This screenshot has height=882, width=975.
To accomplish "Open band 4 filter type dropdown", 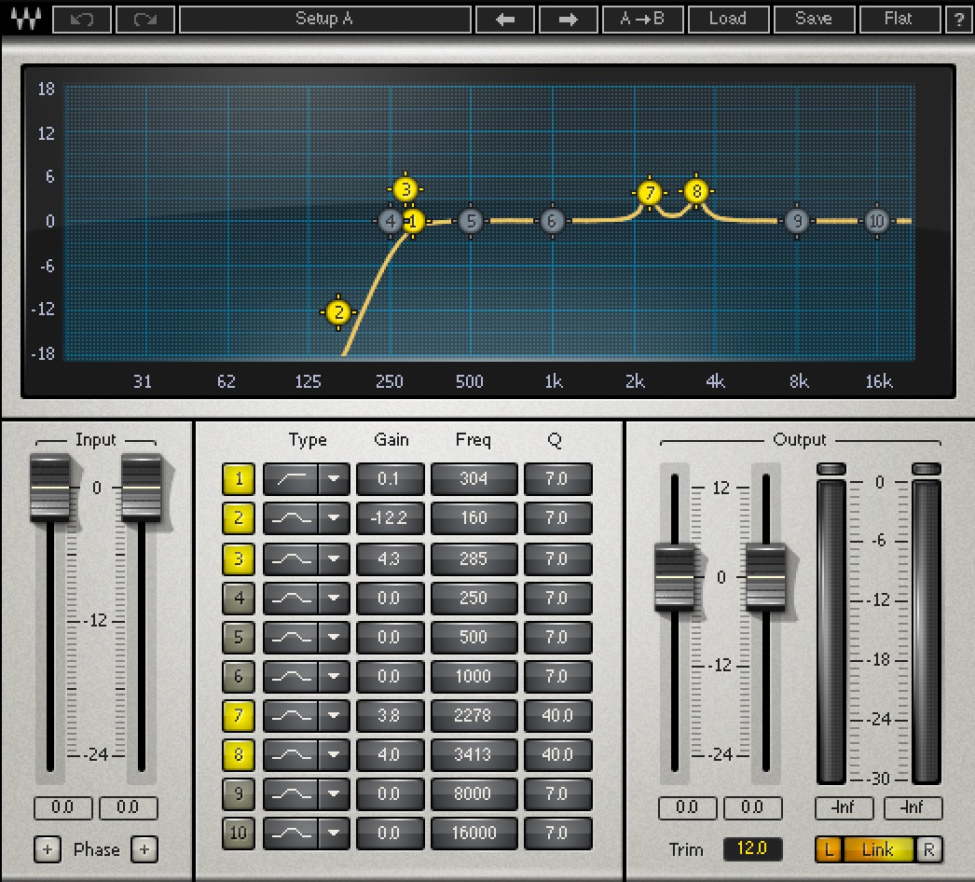I will point(334,598).
